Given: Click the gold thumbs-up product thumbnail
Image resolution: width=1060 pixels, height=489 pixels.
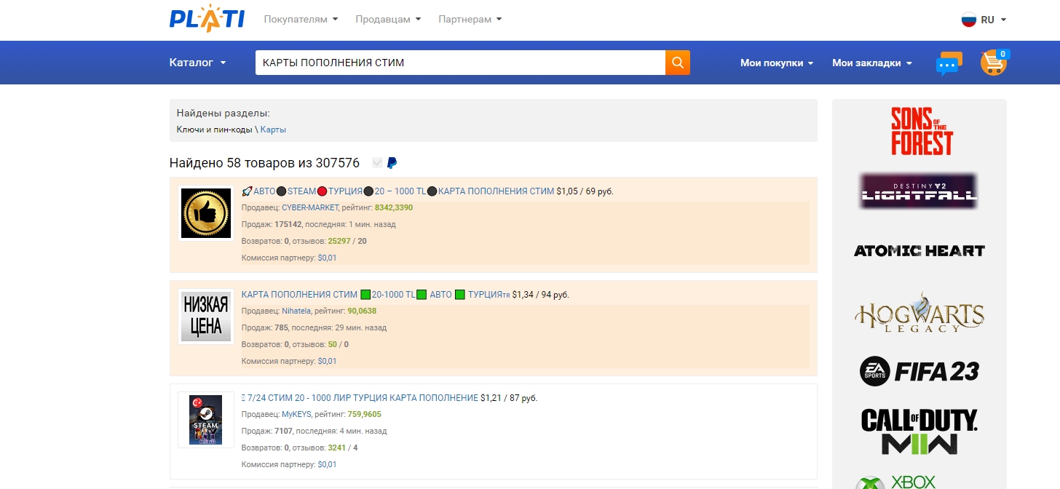Looking at the screenshot, I should pyautogui.click(x=206, y=213).
